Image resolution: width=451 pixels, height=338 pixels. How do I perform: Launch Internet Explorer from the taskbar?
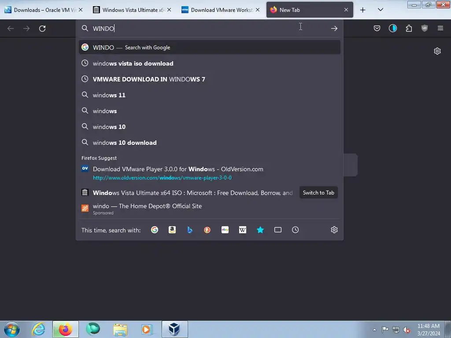(39, 329)
